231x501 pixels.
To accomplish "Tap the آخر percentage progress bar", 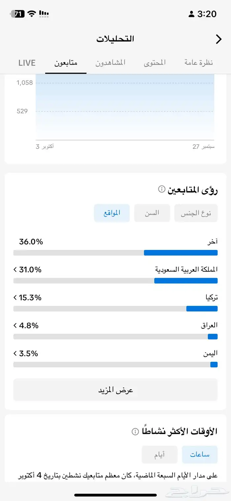I will pos(115,252).
